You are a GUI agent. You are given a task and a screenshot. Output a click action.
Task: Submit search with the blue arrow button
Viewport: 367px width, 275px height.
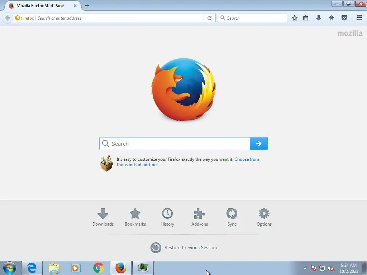coord(259,144)
